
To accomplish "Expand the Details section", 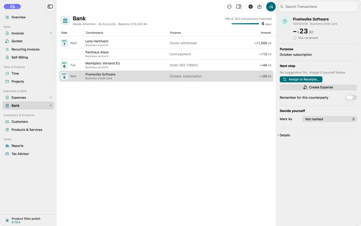I will [x=284, y=135].
